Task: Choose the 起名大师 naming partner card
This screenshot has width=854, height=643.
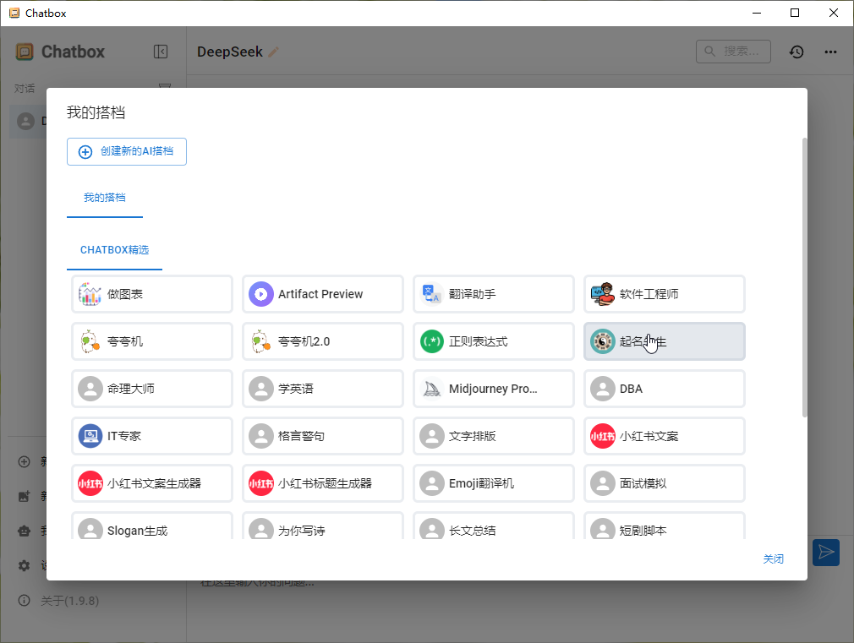Action: 665,341
